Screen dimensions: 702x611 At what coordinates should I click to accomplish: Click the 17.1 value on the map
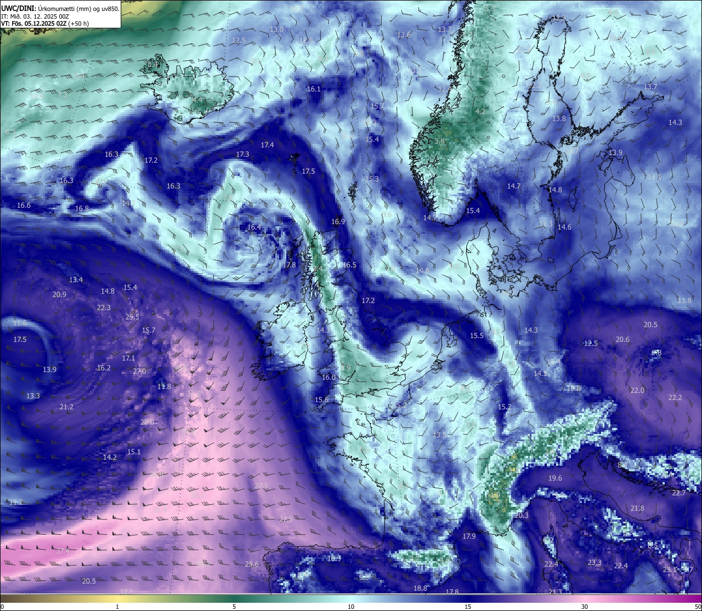128,358
